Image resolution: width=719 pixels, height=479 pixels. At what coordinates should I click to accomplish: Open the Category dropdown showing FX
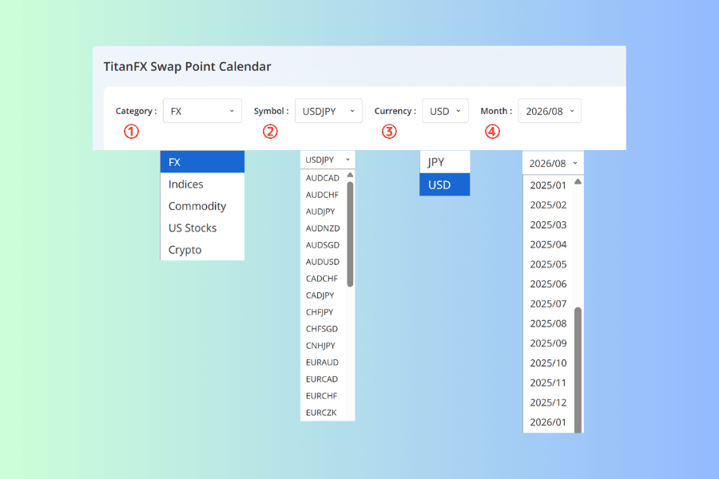point(202,111)
